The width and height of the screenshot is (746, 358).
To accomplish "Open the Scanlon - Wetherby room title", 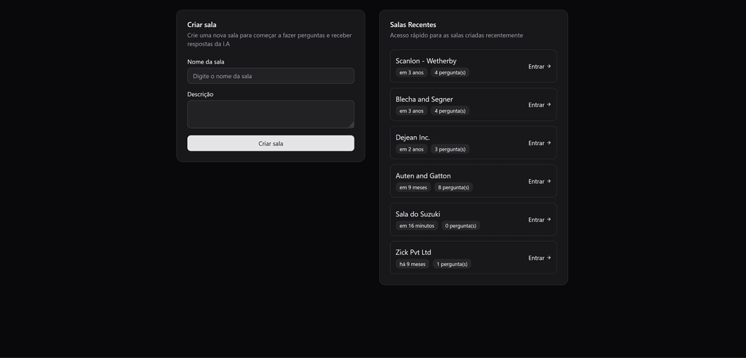I will click(425, 61).
